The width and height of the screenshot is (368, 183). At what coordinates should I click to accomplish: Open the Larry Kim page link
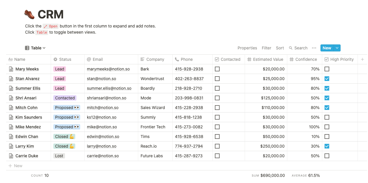tap(25, 146)
